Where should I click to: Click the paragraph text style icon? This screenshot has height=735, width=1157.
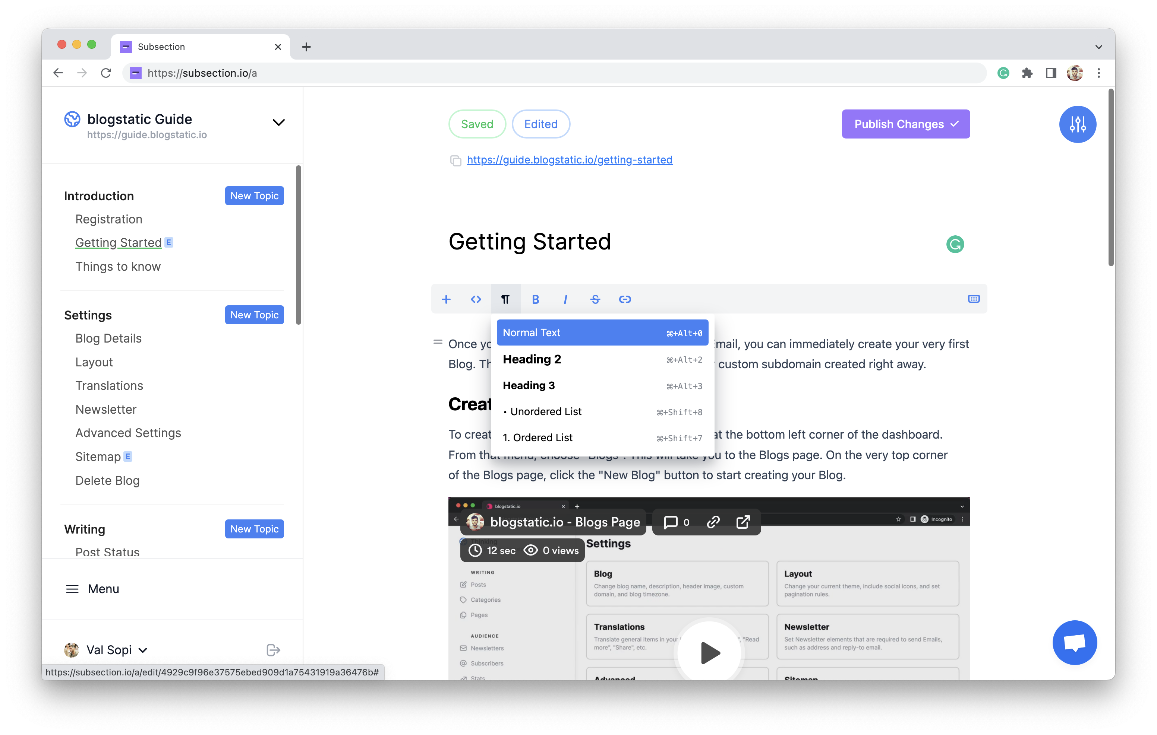point(505,299)
